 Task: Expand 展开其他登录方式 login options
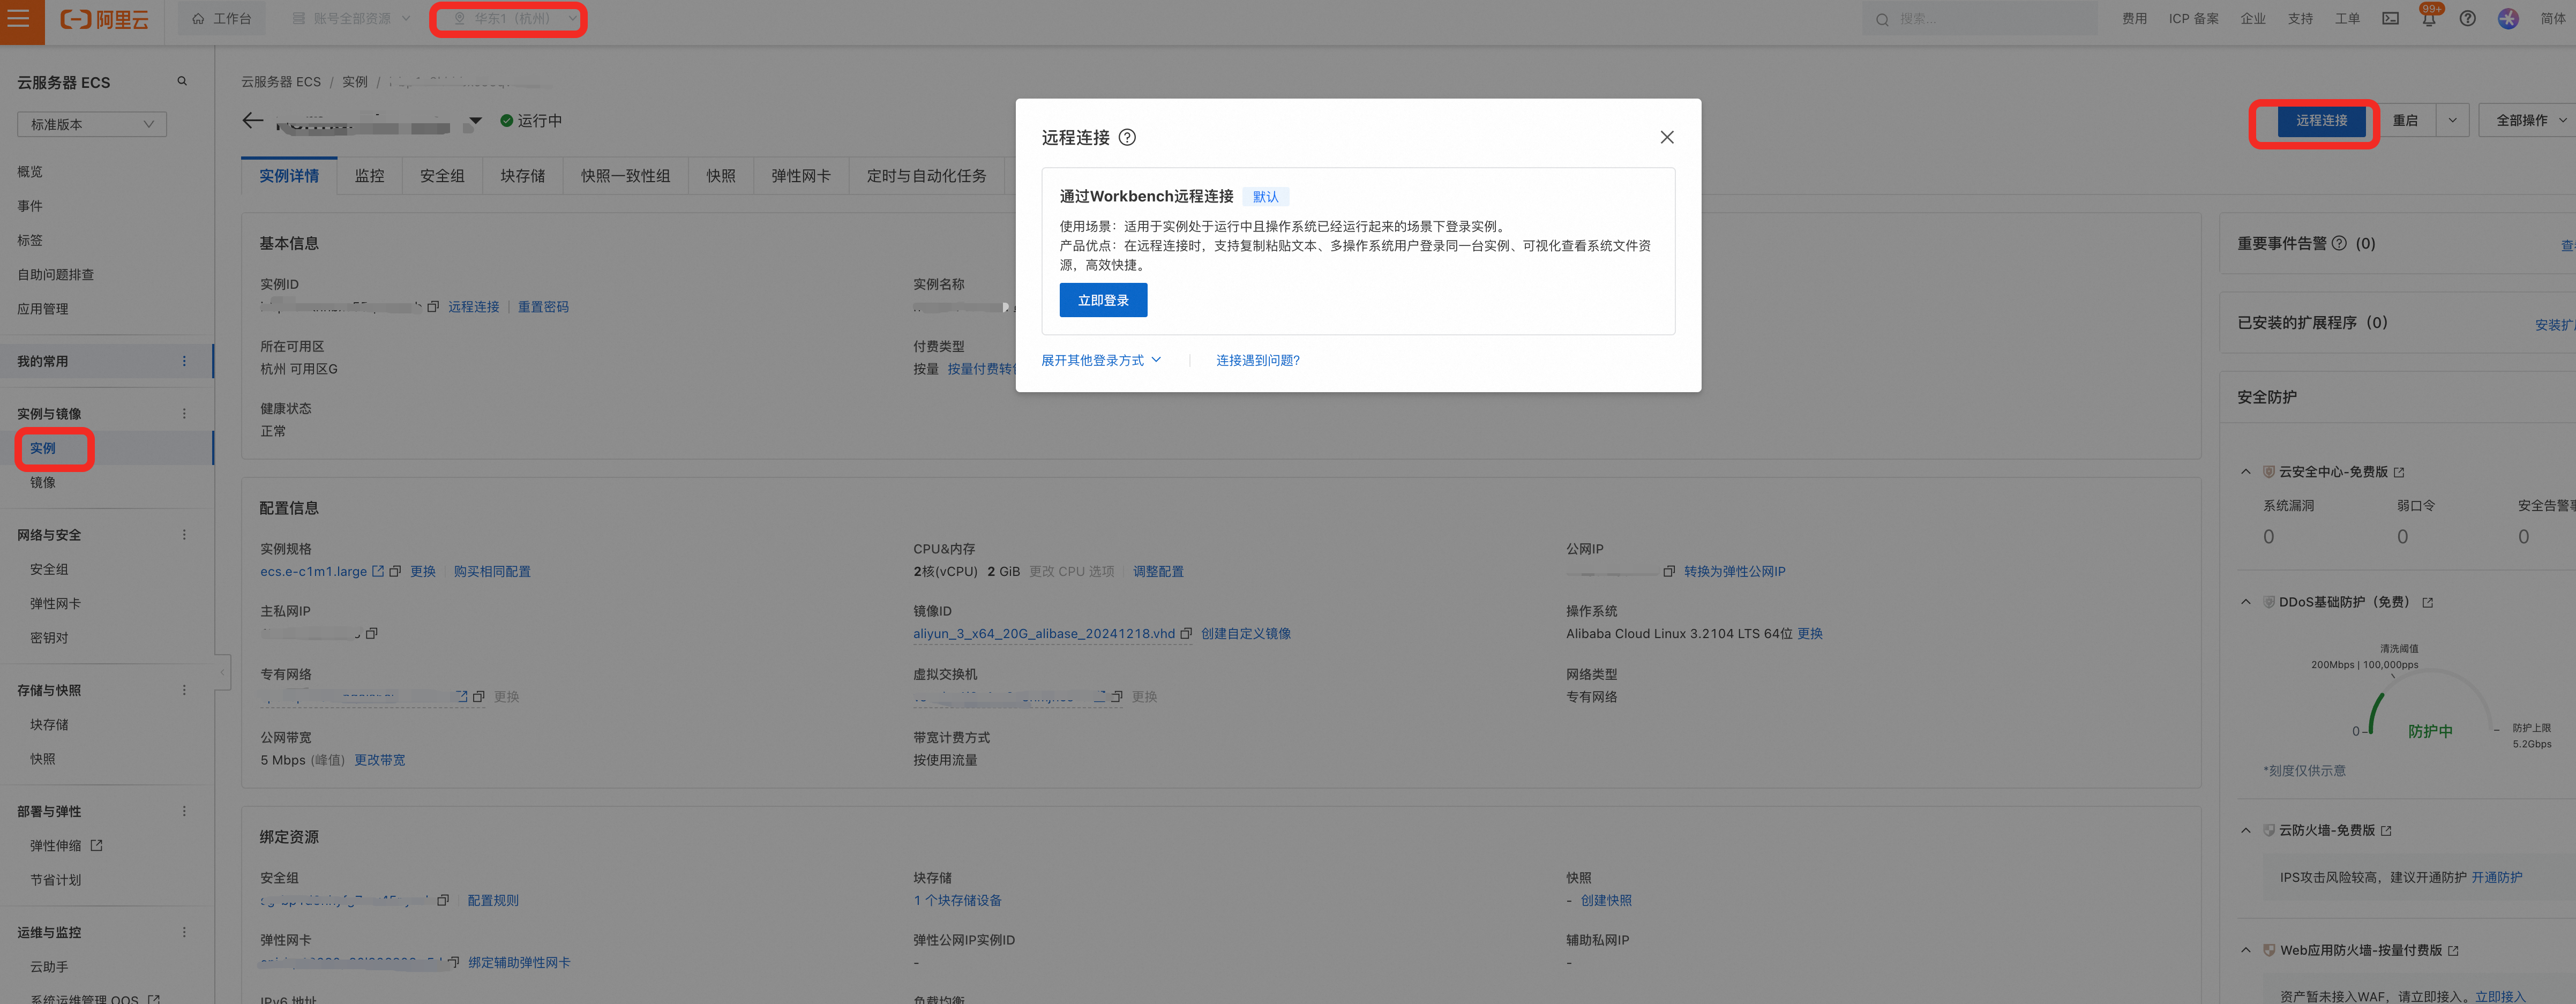(x=1100, y=361)
